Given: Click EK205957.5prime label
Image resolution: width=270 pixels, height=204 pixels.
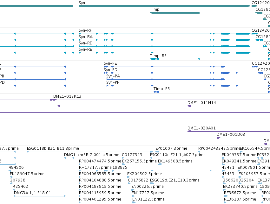Looking at the screenshot, I should point(254,174).
